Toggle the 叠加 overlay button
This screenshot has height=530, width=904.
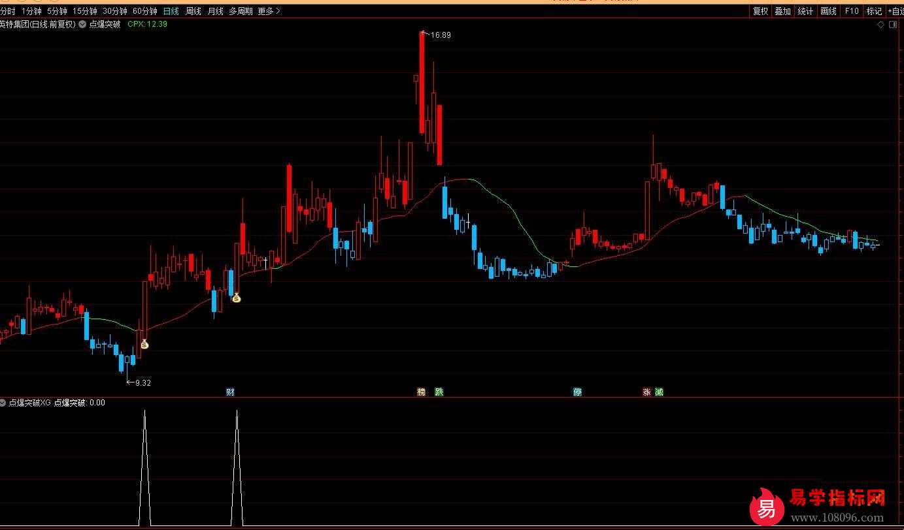pyautogui.click(x=782, y=11)
